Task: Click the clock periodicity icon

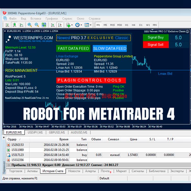Action: pyautogui.click(x=77, y=25)
